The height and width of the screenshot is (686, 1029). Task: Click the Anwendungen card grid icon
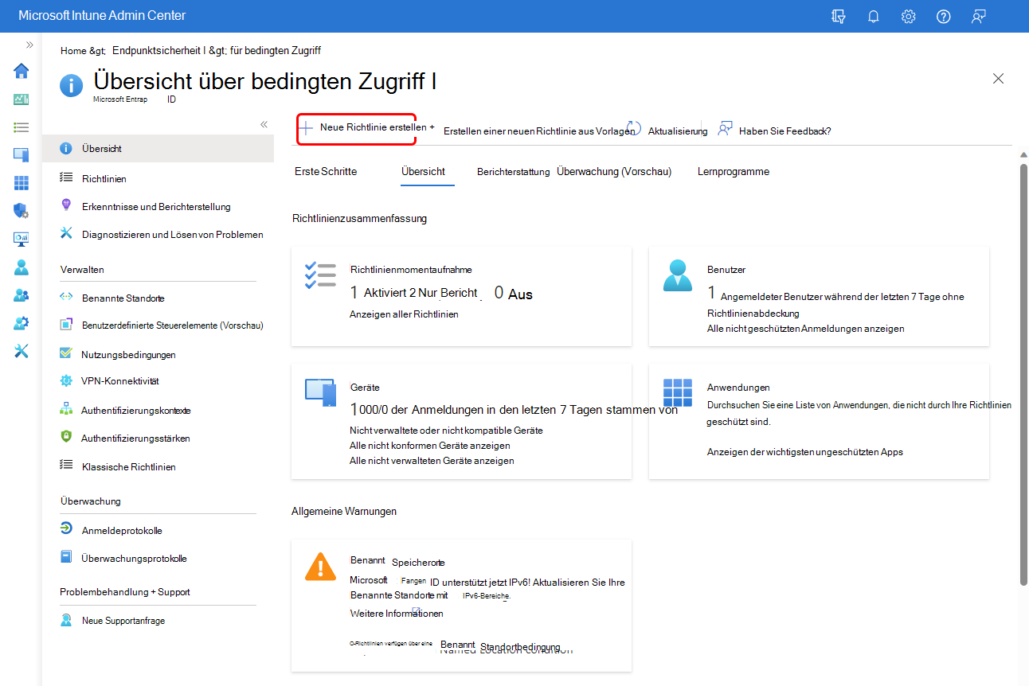[x=678, y=392]
